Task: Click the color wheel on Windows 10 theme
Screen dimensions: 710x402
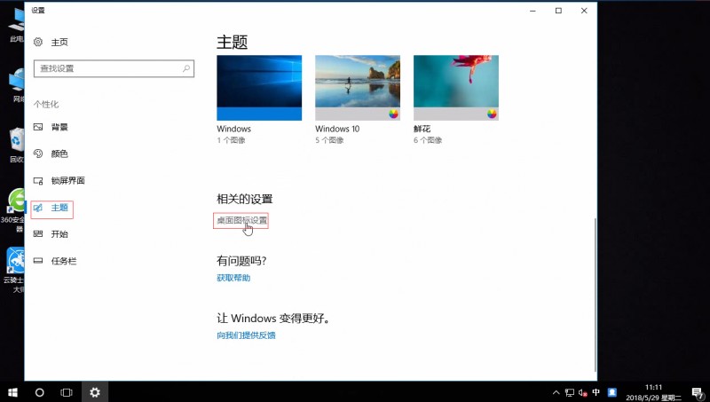Action: point(393,114)
